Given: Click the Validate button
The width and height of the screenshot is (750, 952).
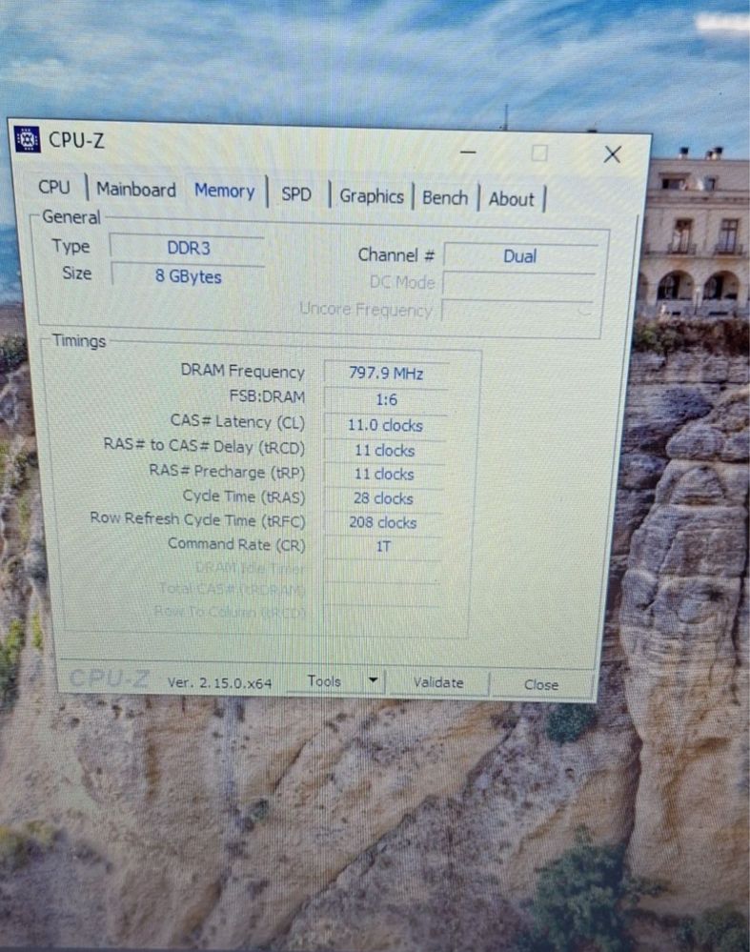Looking at the screenshot, I should 438,682.
